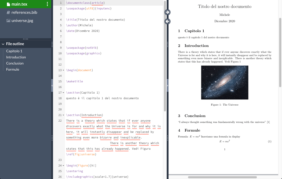This screenshot has height=179, width=282.
Task: Select Conclusion in the file outline
Action: click(x=15, y=63)
